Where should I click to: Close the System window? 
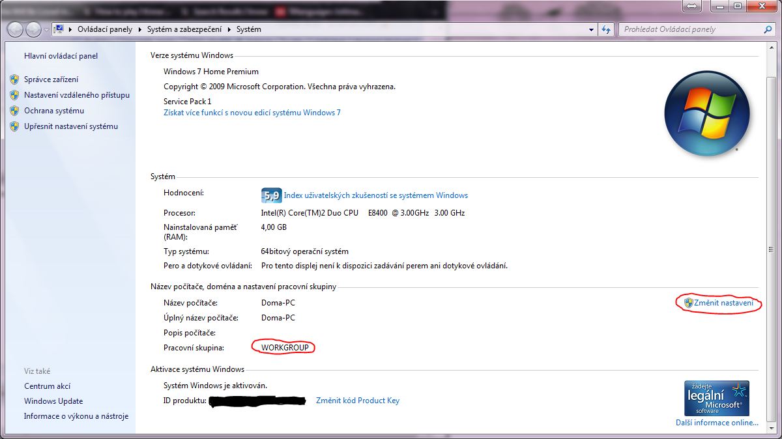pos(762,6)
